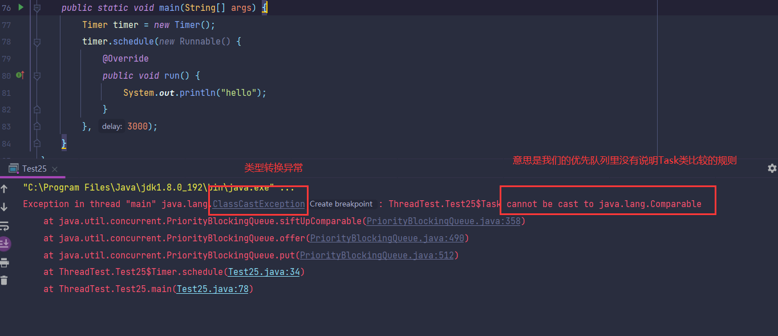Viewport: 778px width, 336px height.
Task: Open Run tool window settings gear
Action: pyautogui.click(x=772, y=168)
